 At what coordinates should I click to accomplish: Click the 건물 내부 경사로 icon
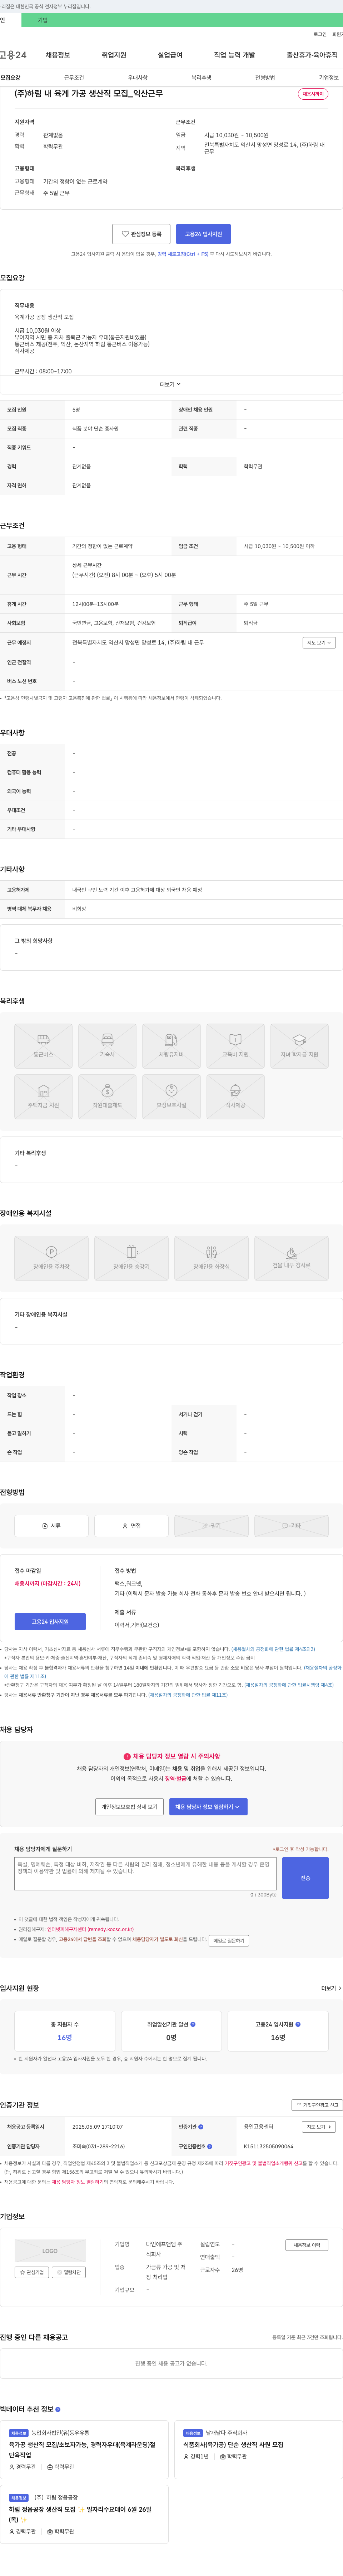click(x=291, y=1258)
